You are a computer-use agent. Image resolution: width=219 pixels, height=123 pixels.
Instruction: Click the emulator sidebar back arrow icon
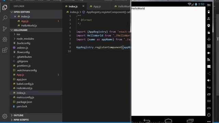[x=209, y=87]
